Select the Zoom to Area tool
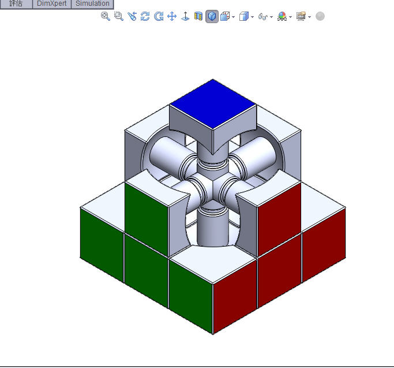Viewport: 394px width, 368px height. [x=119, y=16]
